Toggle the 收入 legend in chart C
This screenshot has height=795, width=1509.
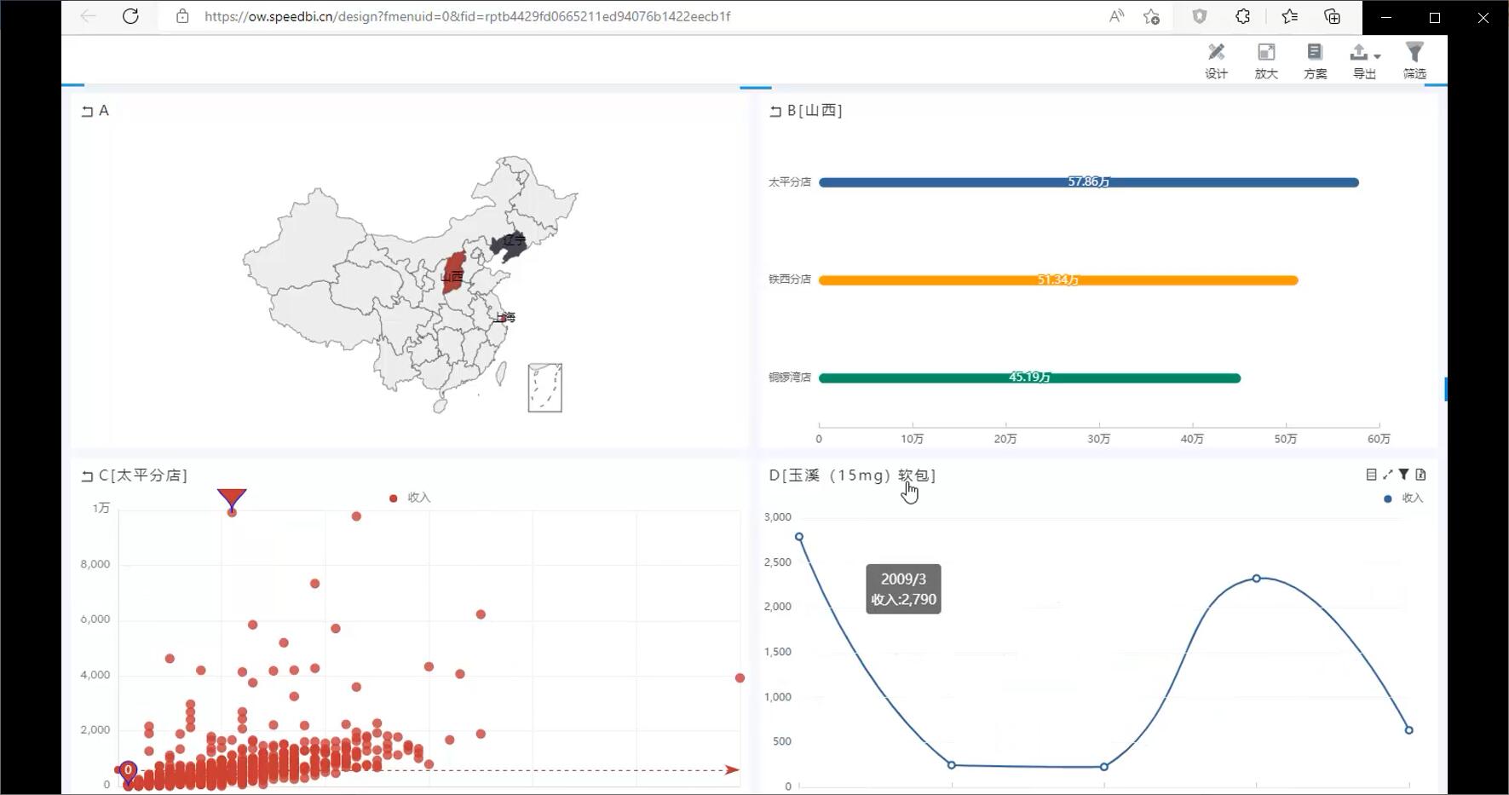tap(410, 498)
